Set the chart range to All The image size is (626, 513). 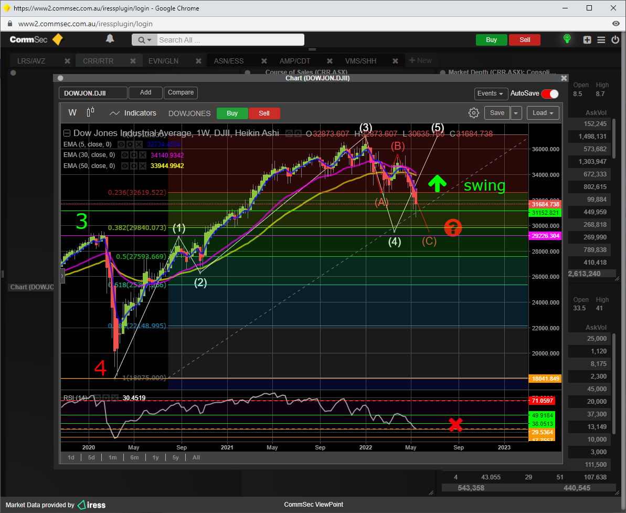(196, 457)
